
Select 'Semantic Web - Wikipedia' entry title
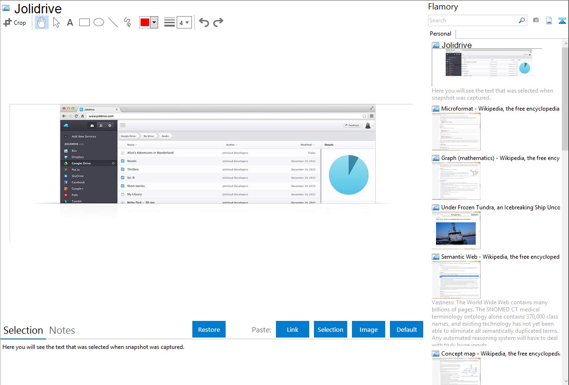point(500,256)
